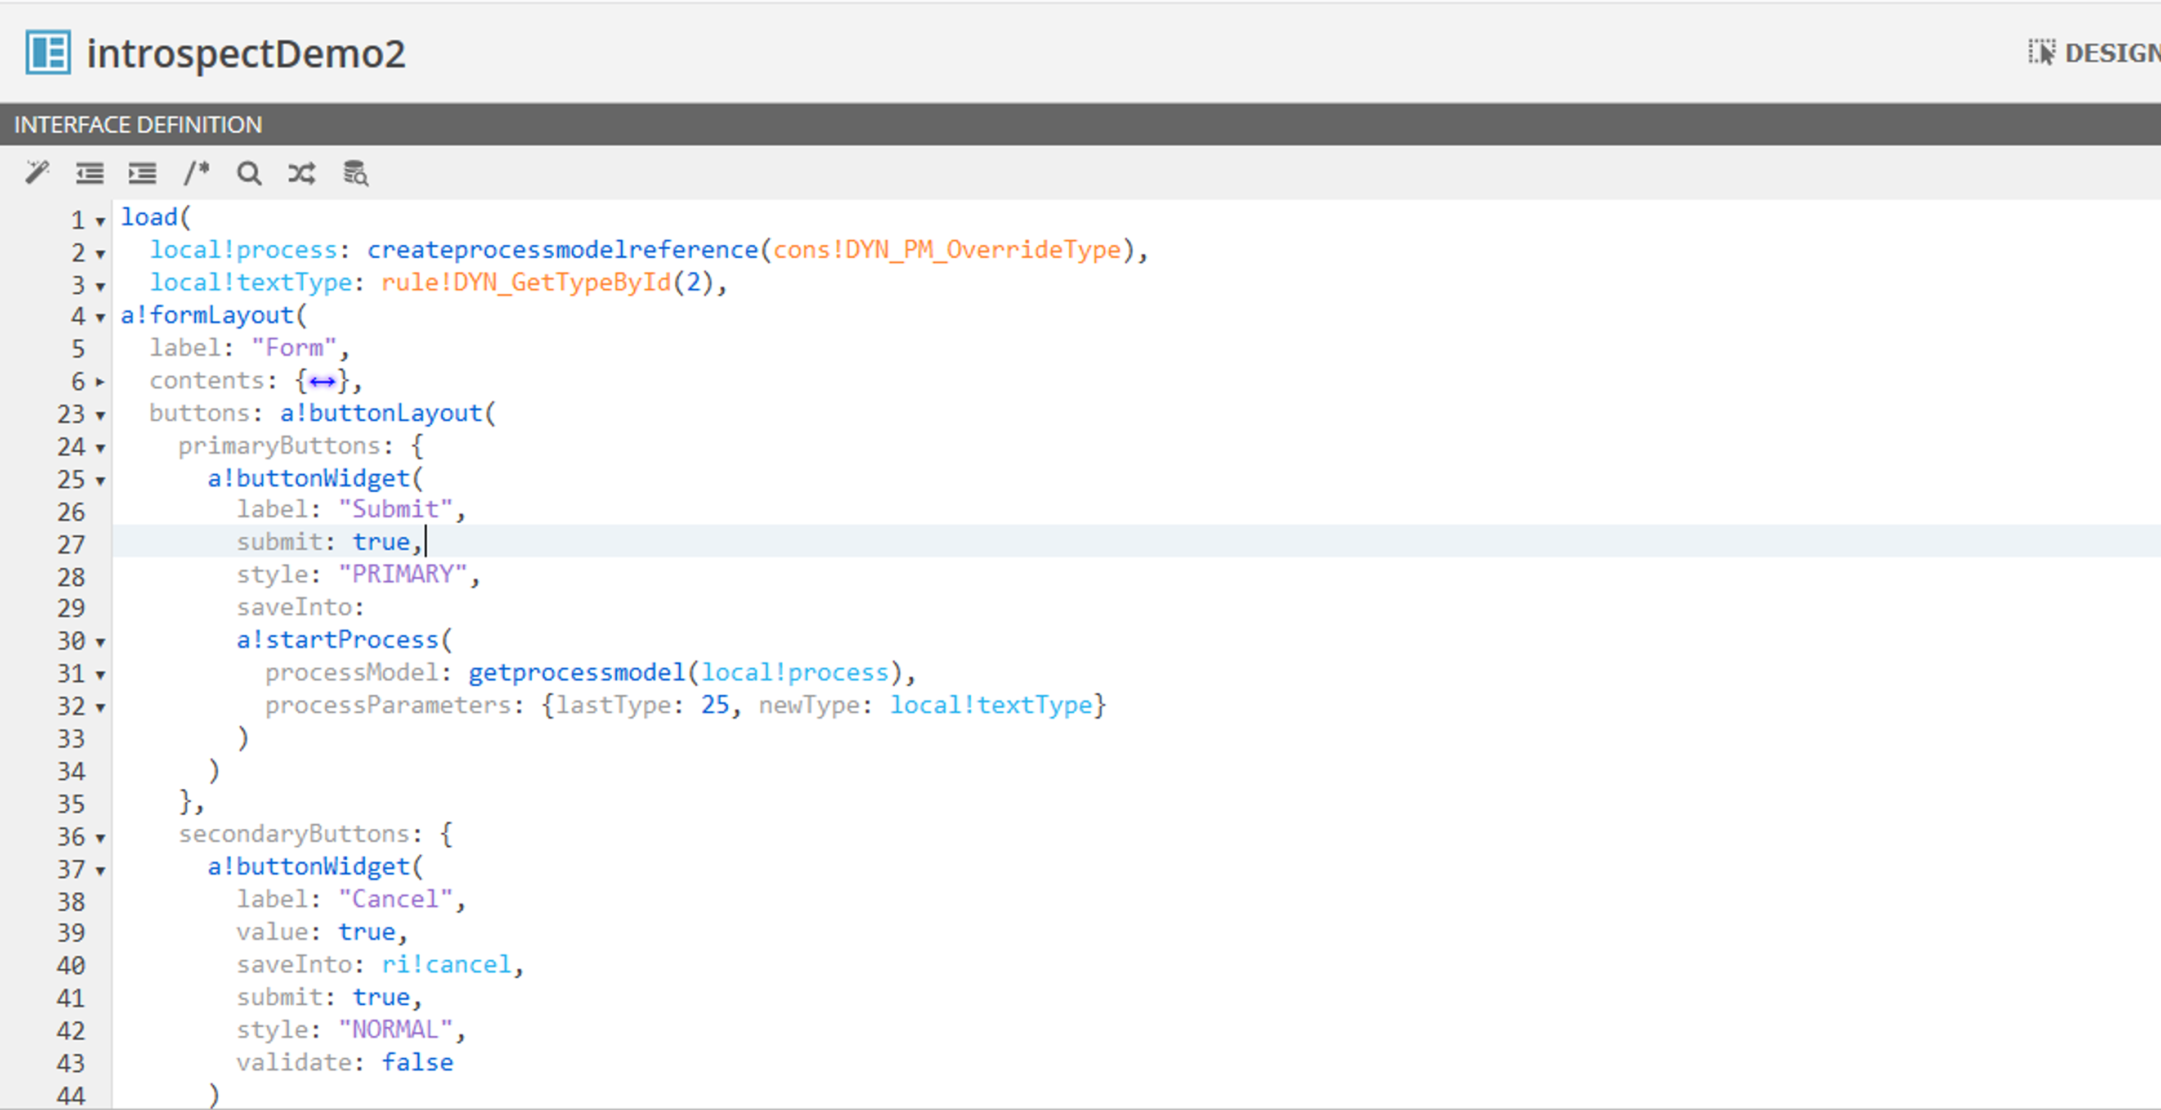
Task: Collapse Cancel a!buttonWidget at line 37
Action: 101,871
